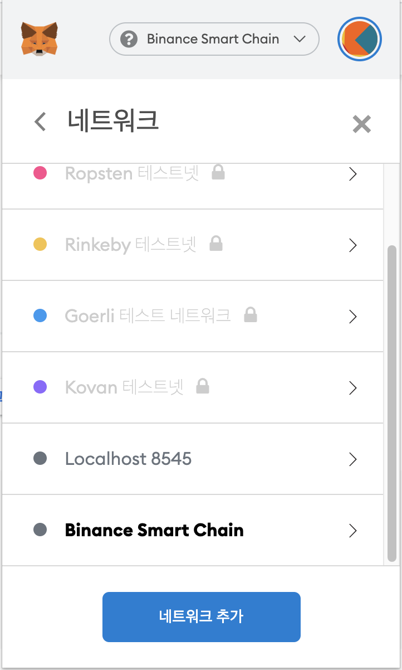This screenshot has height=670, width=402.
Task: Click the lock icon beside Kovan
Action: tap(203, 386)
